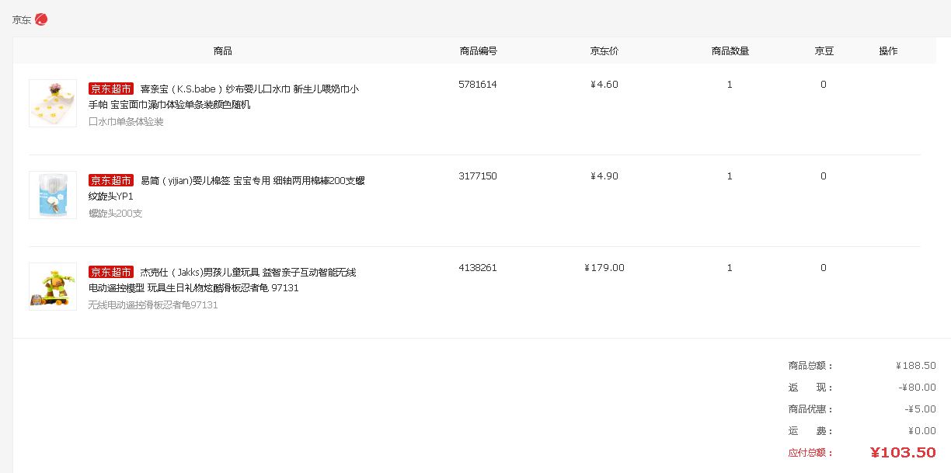This screenshot has height=473, width=951.
Task: Click the quantity value in the 喜亲宝 row
Action: [x=730, y=85]
